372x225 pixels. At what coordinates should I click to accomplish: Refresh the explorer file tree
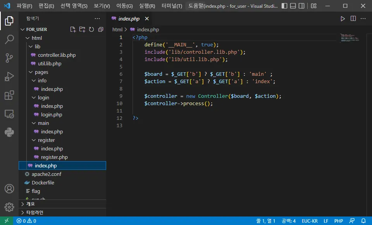point(91,29)
